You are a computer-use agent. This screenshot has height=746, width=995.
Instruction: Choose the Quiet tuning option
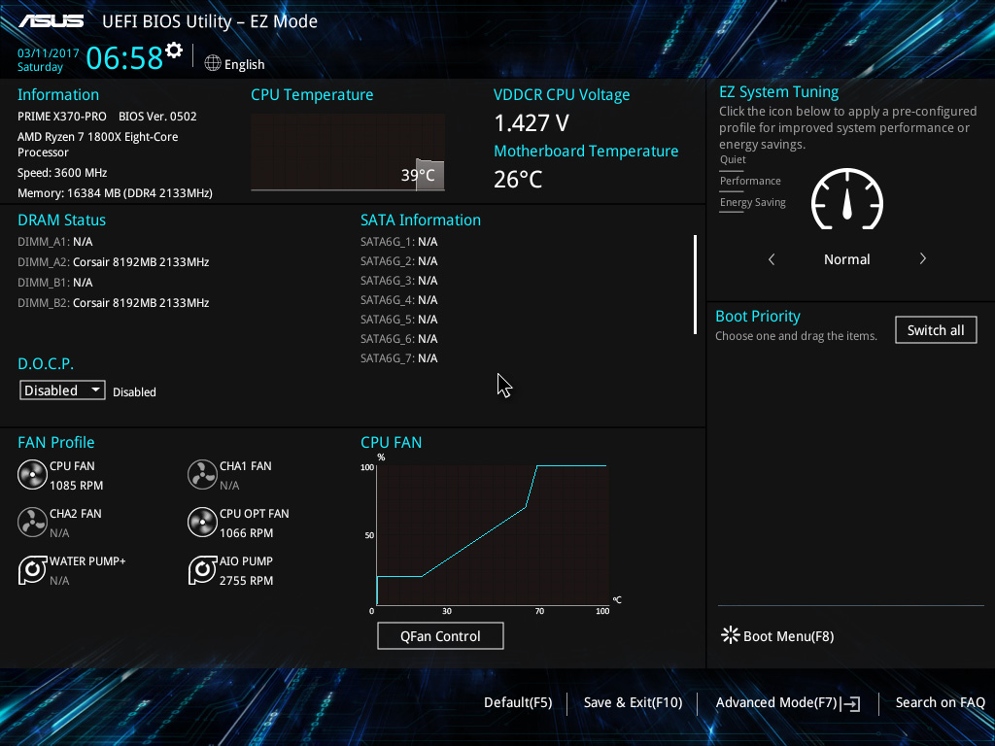(733, 160)
